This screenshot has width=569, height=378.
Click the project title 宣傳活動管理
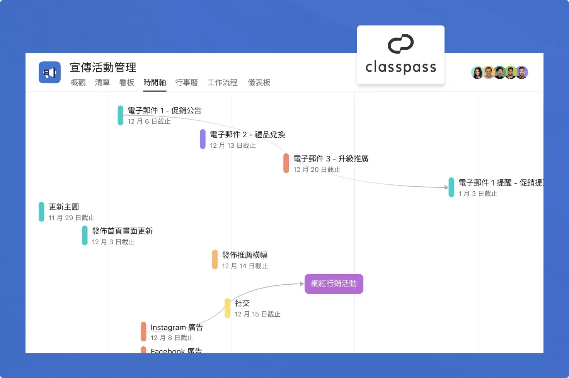click(103, 67)
